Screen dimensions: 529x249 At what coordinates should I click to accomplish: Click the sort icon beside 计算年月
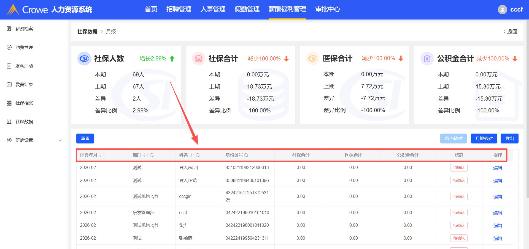(x=102, y=155)
